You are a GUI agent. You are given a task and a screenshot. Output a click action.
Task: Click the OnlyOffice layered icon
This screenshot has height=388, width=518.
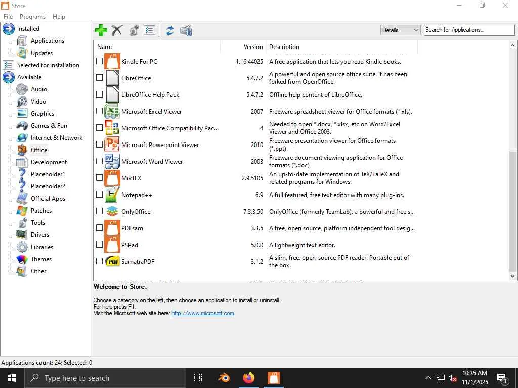tap(112, 211)
